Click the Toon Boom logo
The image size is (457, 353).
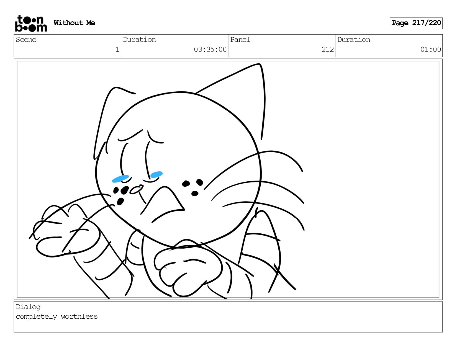pos(31,24)
